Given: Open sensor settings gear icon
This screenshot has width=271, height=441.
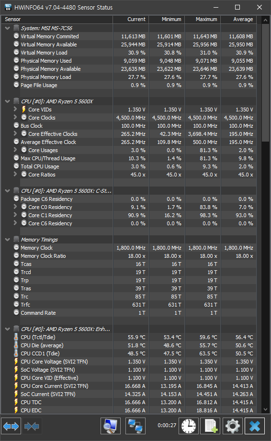Looking at the screenshot, I should (x=232, y=426).
